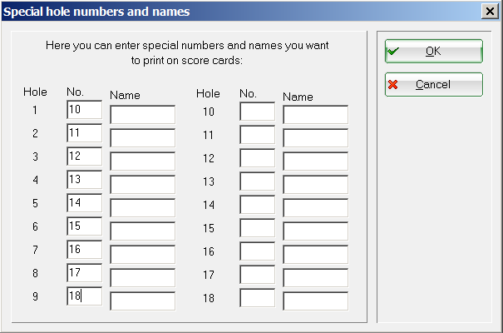
Task: Click the Name field for hole 16
Action: click(315, 255)
